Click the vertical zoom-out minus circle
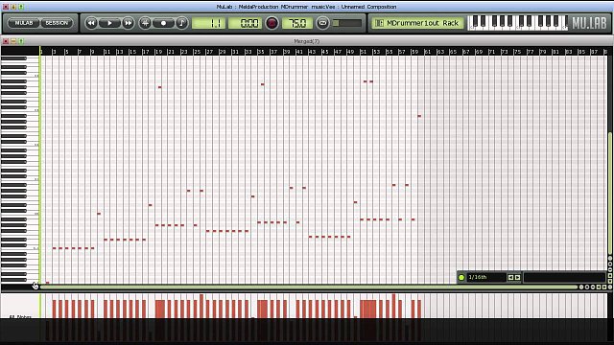The height and width of the screenshot is (345, 614). point(610,269)
